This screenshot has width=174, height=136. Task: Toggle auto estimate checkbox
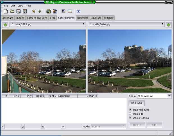pyautogui.click(x=130, y=117)
